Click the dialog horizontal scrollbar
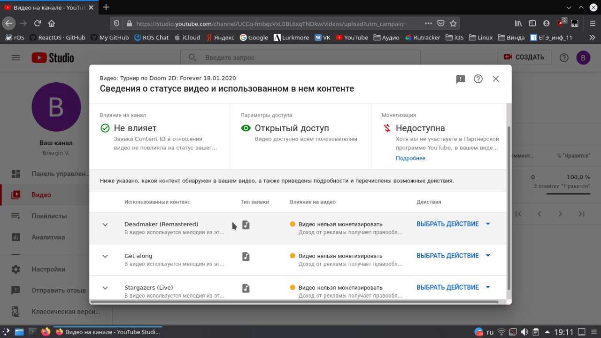 click(294, 301)
